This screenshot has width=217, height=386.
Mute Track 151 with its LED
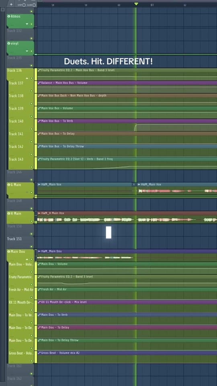click(x=31, y=246)
